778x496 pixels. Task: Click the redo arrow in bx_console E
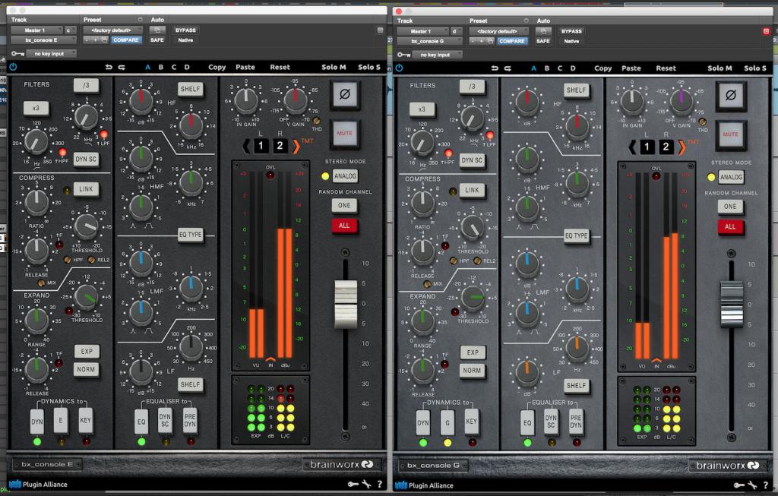coord(122,67)
